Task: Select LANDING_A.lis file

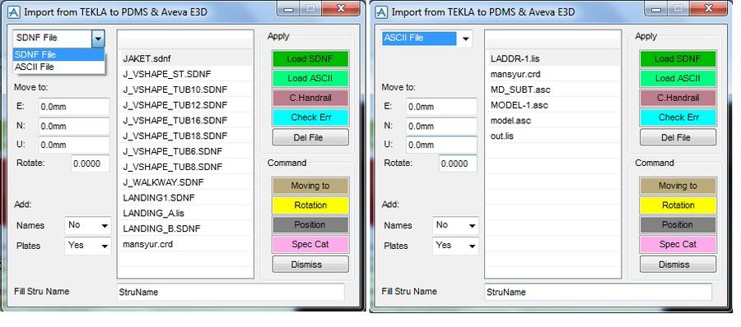Action: [186, 214]
